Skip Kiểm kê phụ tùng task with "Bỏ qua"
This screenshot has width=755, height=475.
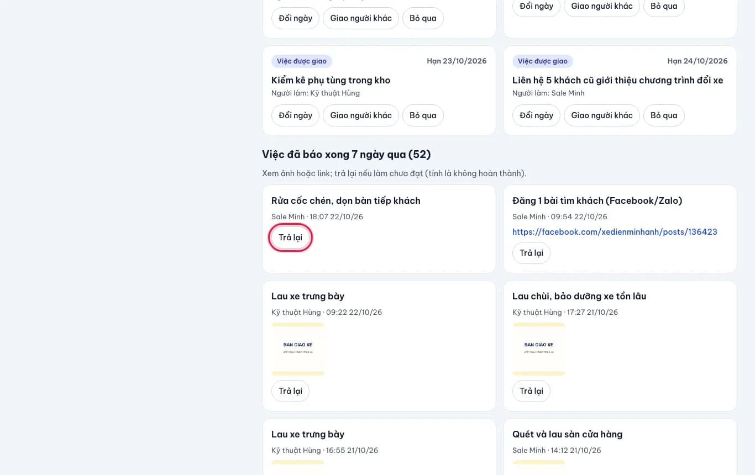pos(423,115)
